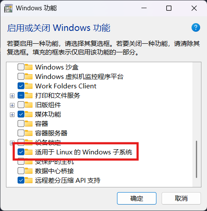Select the folder icon for Work Folders Client

tap(29, 86)
